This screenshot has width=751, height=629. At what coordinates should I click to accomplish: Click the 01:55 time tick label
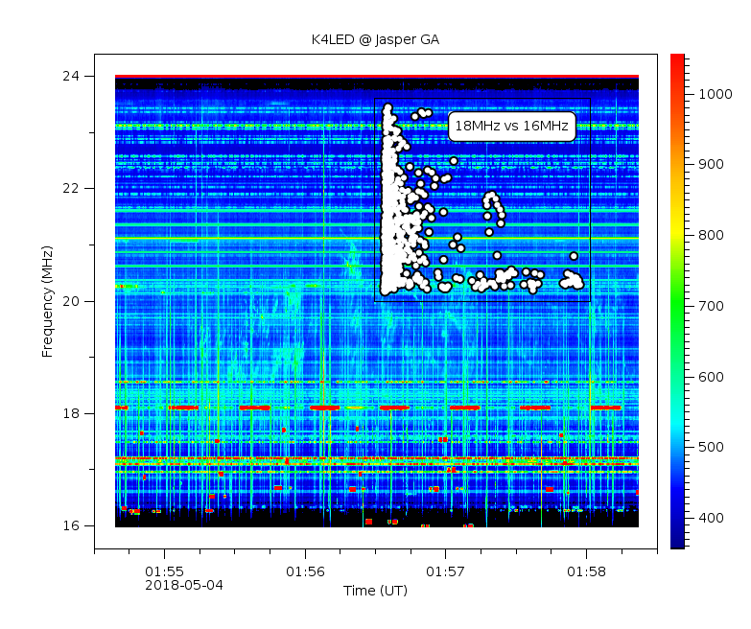[x=164, y=571]
